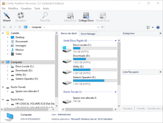Click the 746 GB size text
This screenshot has width=163, height=123.
pos(77,101)
